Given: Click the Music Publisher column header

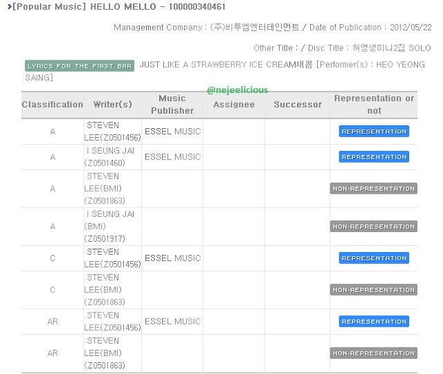Looking at the screenshot, I should [x=172, y=105].
